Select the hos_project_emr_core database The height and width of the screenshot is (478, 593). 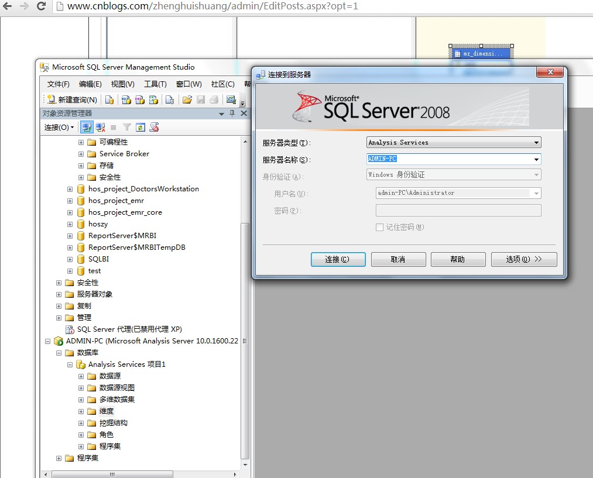125,212
